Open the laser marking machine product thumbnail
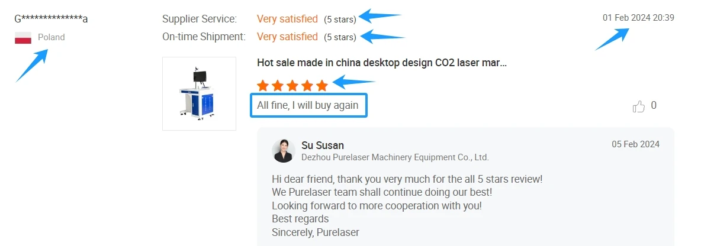The height and width of the screenshot is (246, 701). coord(199,93)
